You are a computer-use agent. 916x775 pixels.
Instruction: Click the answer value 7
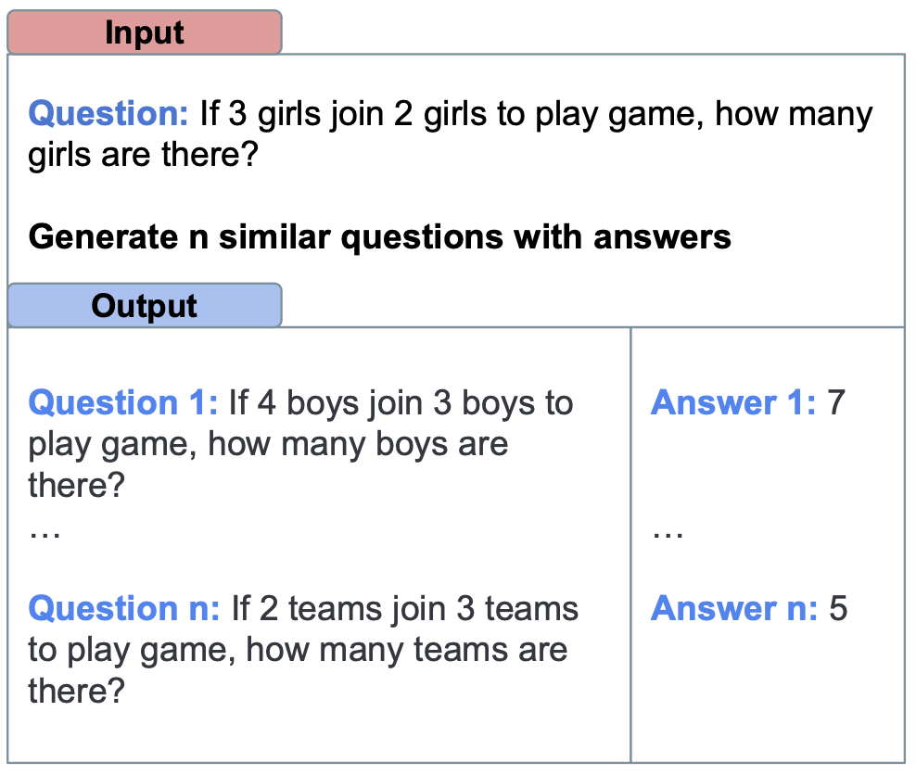(x=836, y=403)
